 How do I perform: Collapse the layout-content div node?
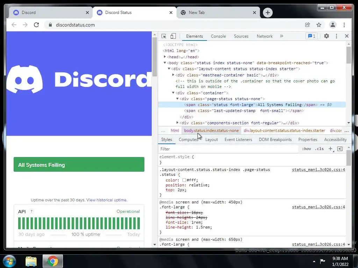tap(169, 69)
